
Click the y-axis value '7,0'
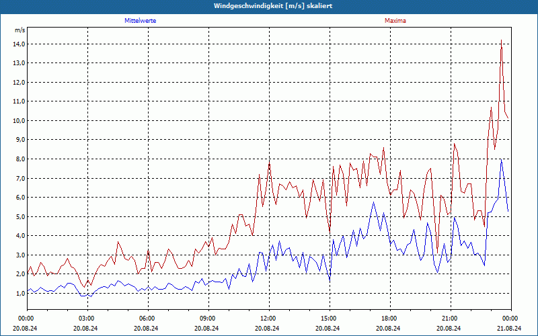coord(20,178)
